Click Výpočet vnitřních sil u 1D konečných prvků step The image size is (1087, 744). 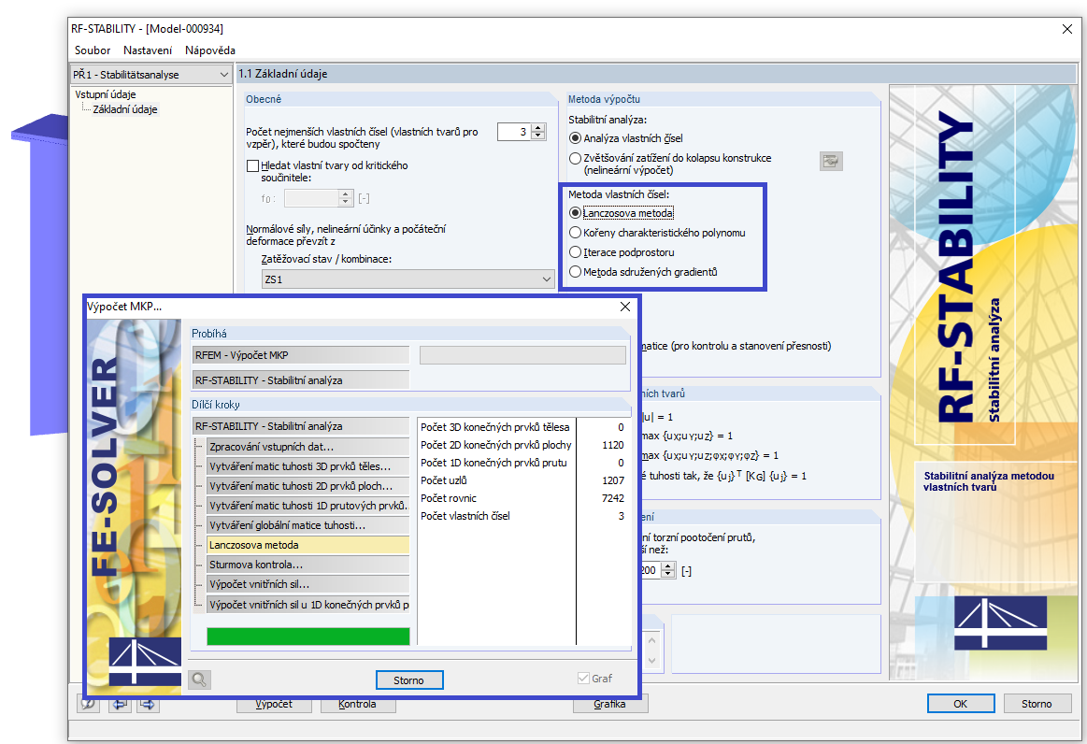308,605
